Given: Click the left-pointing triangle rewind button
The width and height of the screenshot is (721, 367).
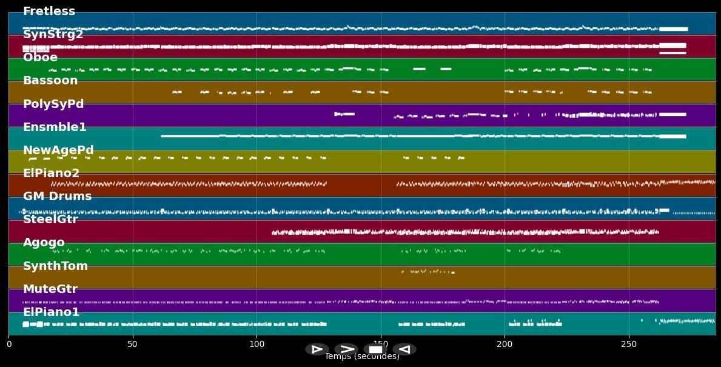Looking at the screenshot, I should [x=404, y=349].
